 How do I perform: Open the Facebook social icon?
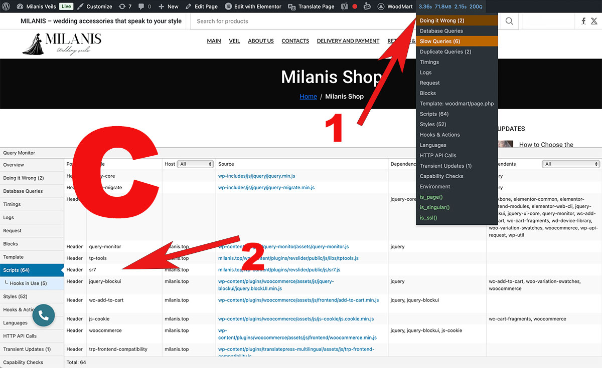click(x=583, y=21)
